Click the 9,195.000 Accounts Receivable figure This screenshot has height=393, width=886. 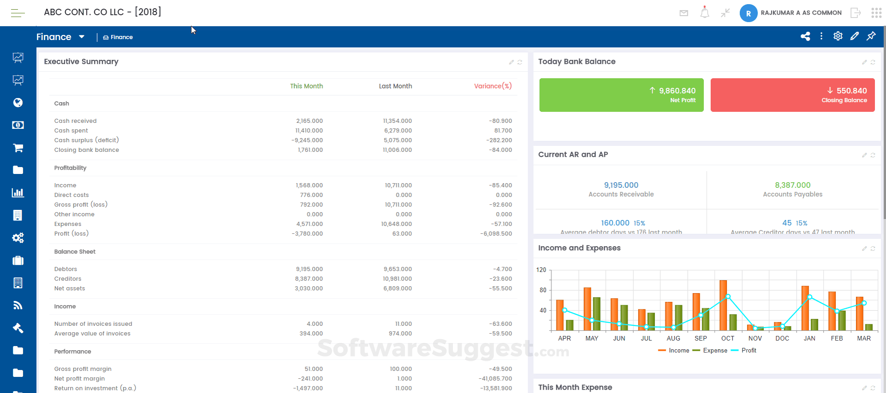click(x=621, y=185)
